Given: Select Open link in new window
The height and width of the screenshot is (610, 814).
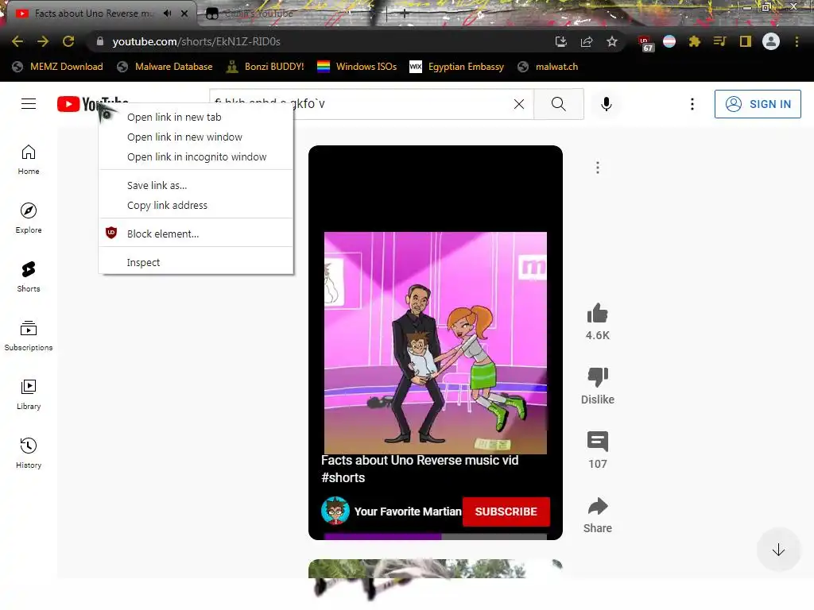Looking at the screenshot, I should click(196, 137).
